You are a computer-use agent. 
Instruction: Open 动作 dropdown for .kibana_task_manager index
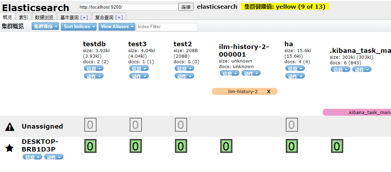tap(362, 69)
